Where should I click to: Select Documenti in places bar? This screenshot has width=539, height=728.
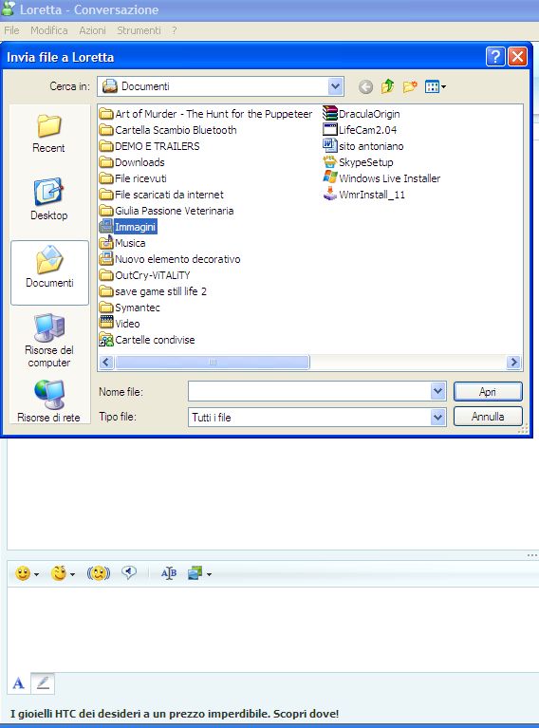[x=49, y=271]
